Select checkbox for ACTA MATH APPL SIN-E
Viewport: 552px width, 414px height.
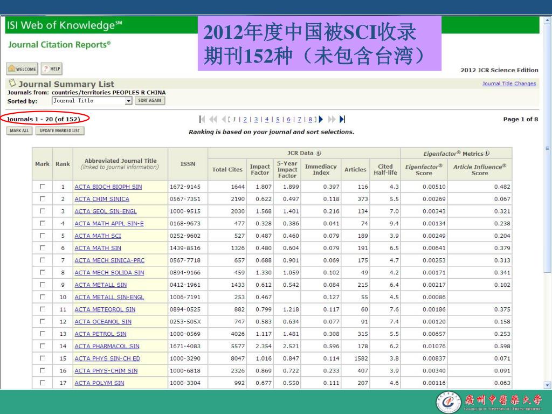click(43, 223)
